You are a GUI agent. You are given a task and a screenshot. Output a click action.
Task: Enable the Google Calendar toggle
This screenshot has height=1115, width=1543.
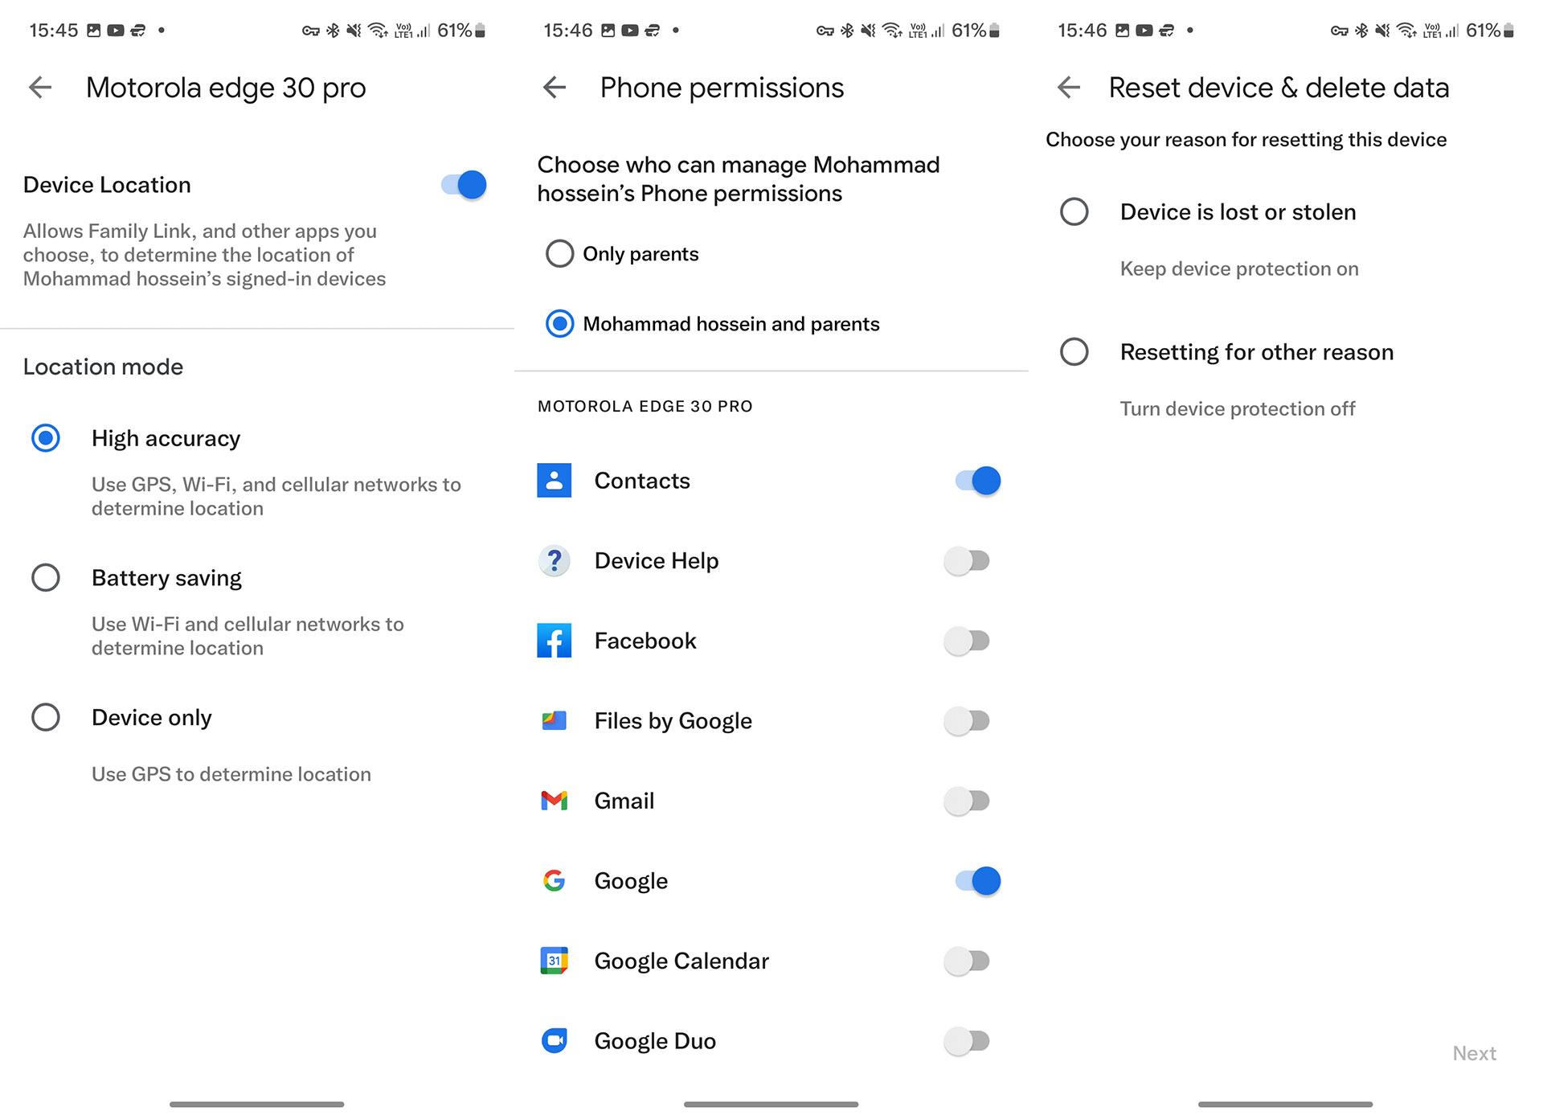(x=967, y=961)
